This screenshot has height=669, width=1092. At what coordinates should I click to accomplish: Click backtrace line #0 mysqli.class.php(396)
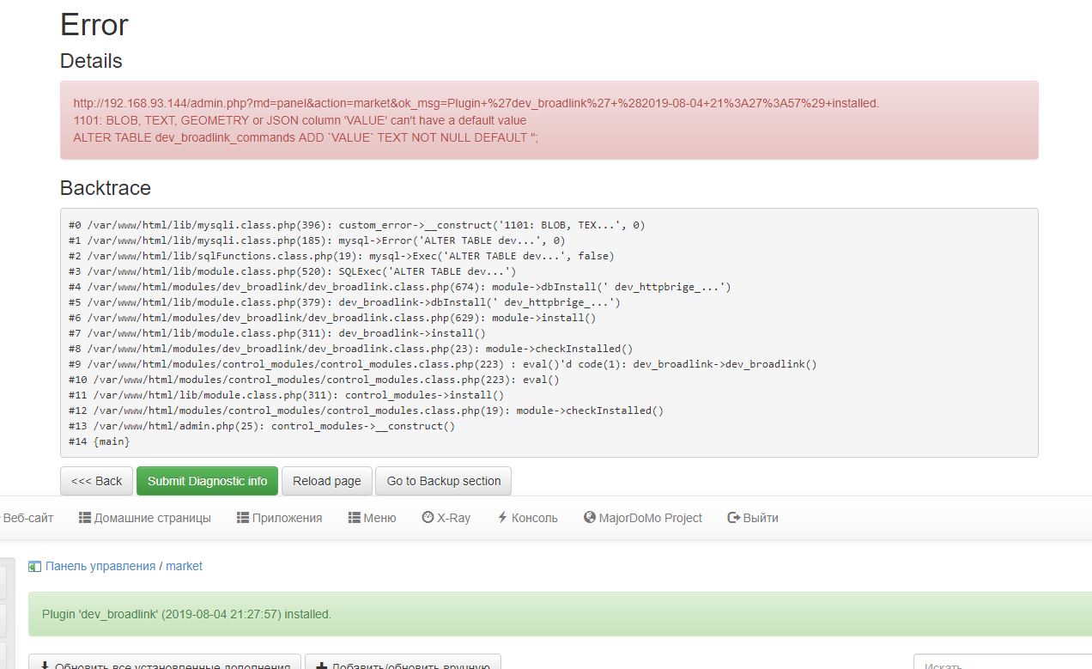click(x=356, y=225)
